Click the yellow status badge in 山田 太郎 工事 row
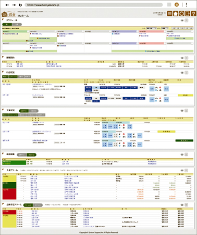Screen dimensions: 197x235 click(166, 132)
